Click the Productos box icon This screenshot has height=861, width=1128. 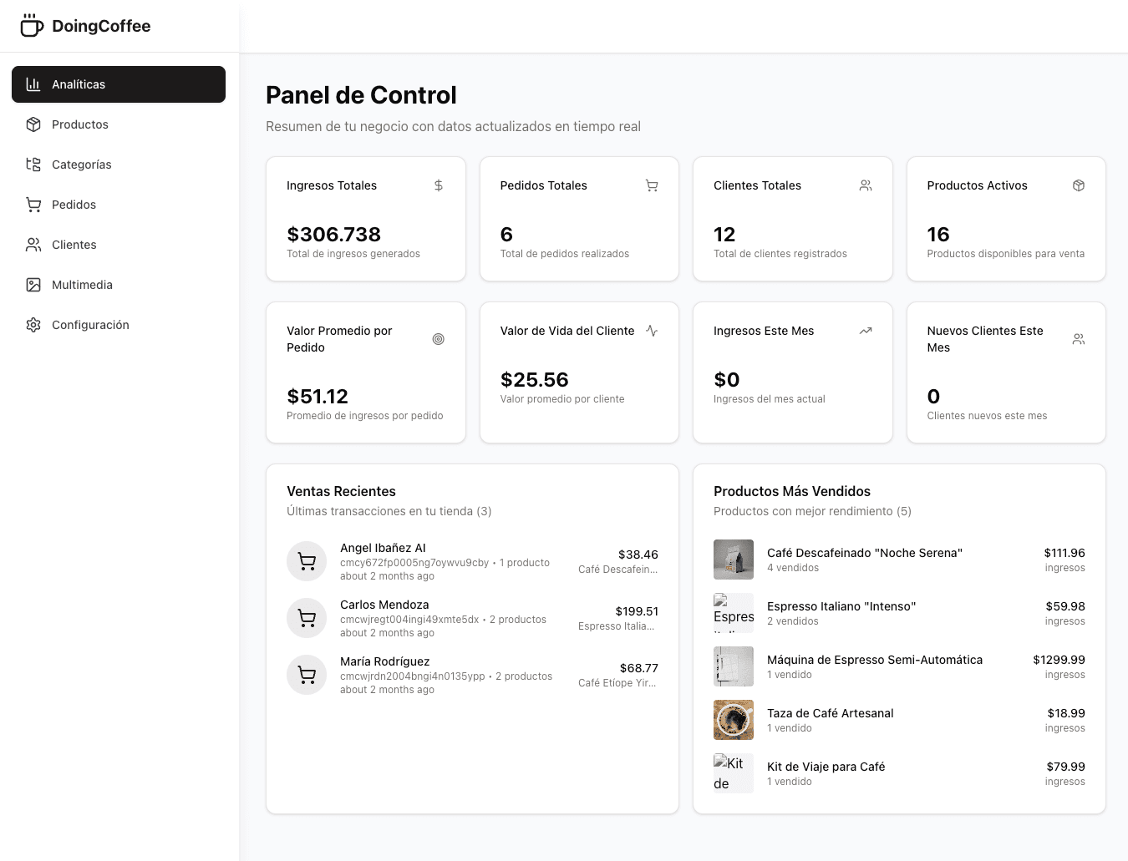coord(33,124)
